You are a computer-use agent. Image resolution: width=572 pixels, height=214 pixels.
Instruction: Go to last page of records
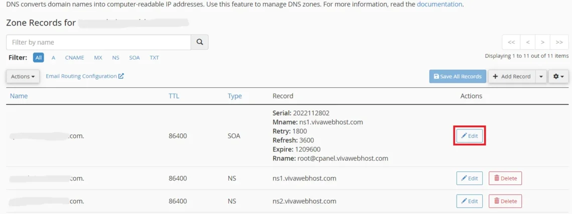coord(559,42)
